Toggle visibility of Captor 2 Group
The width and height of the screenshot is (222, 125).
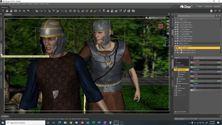click(x=176, y=45)
